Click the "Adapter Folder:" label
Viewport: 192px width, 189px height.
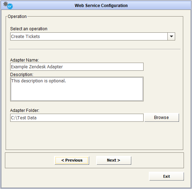(25, 111)
